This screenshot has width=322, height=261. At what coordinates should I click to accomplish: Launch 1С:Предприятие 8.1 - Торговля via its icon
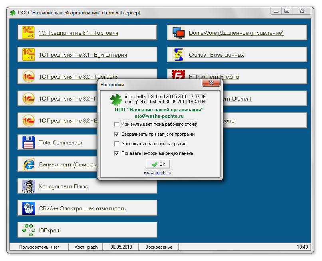pyautogui.click(x=28, y=33)
